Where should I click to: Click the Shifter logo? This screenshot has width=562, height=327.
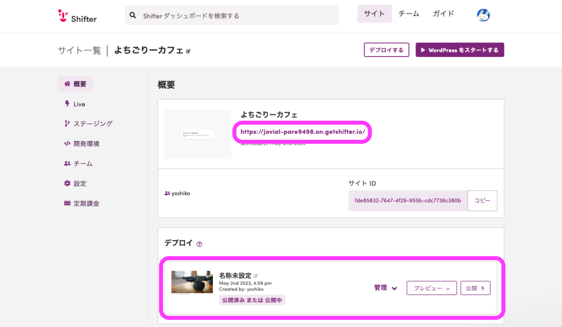point(77,16)
